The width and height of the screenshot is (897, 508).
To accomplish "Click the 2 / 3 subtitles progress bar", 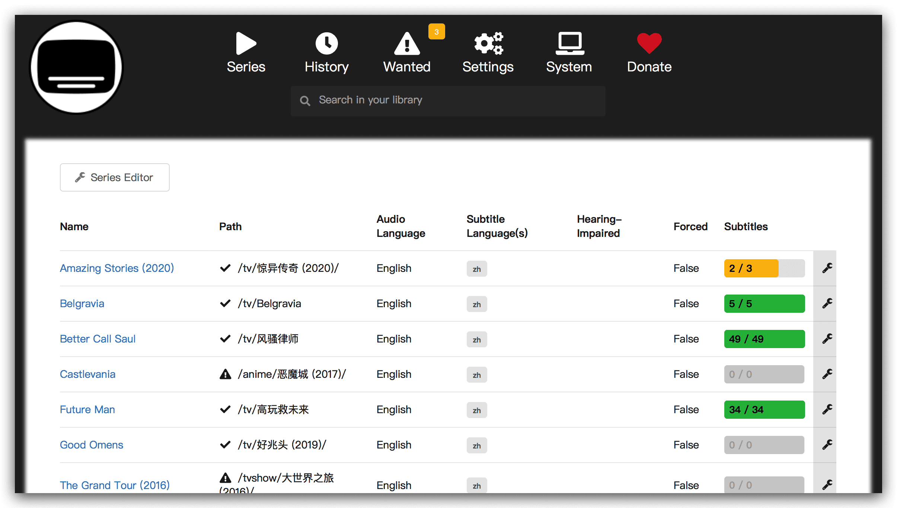I will [x=764, y=268].
